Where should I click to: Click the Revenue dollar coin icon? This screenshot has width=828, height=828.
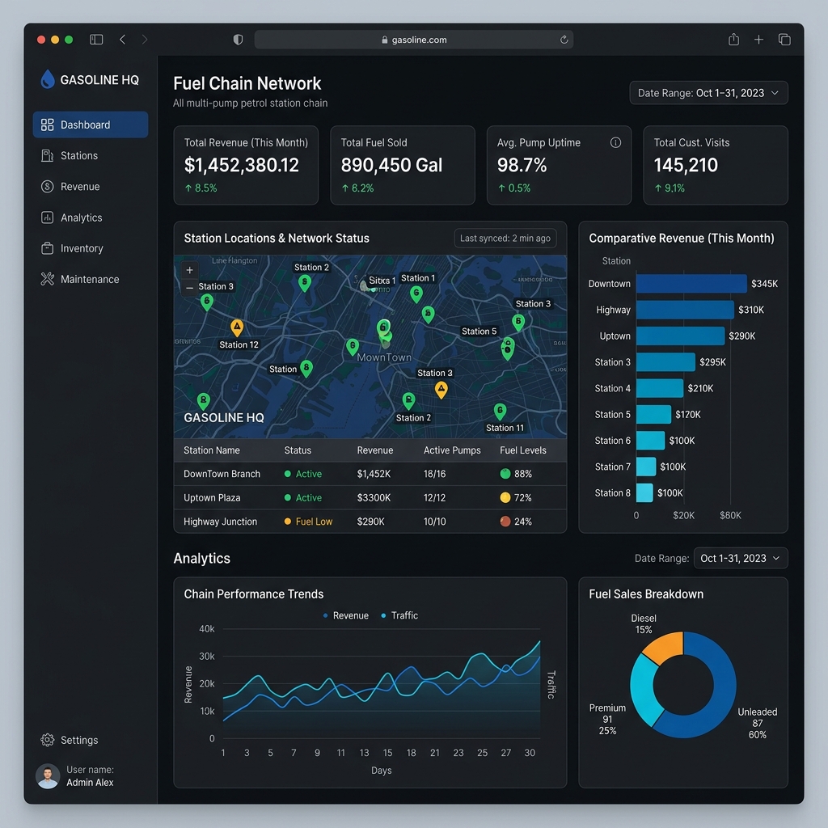coord(48,187)
